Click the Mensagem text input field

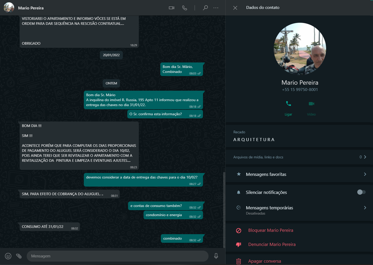[117, 256]
